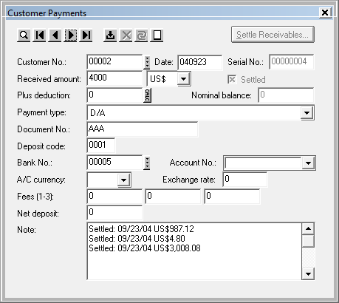
Task: Toggle the Settled checkbox
Action: pos(232,80)
